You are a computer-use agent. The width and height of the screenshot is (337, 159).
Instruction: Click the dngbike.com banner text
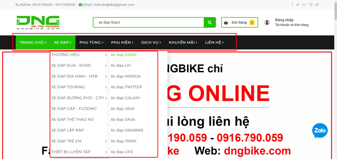click(257, 151)
